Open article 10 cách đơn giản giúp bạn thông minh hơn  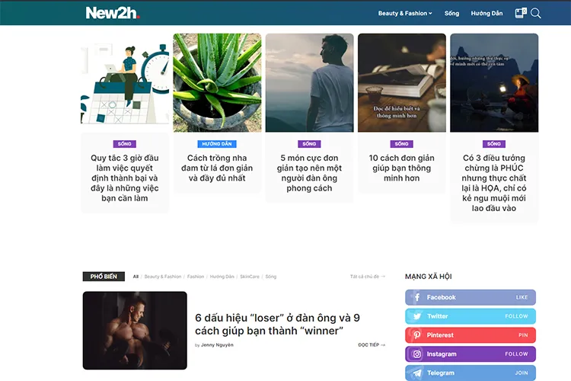click(x=402, y=168)
